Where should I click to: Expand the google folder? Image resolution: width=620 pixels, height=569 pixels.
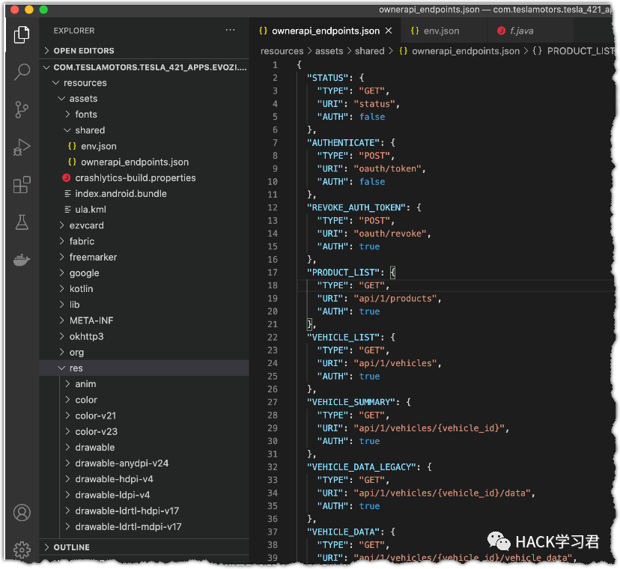(61, 273)
